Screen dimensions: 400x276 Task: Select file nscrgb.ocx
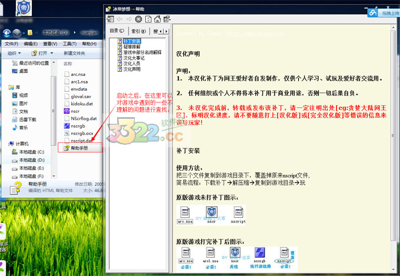(79, 133)
